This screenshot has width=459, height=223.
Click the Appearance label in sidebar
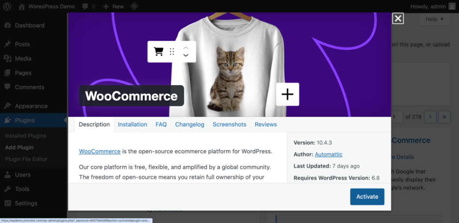(x=31, y=106)
